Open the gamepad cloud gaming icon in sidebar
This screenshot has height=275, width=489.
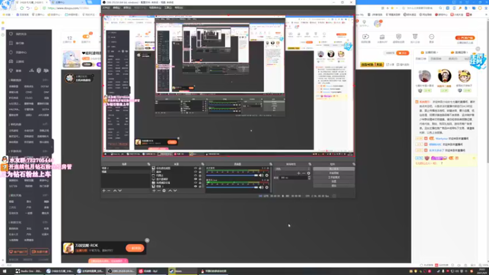click(11, 62)
